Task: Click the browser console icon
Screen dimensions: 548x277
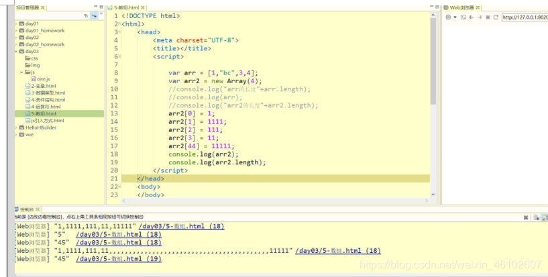Action: tap(463, 17)
